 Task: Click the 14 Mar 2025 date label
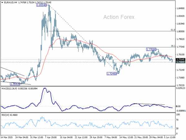7,138
